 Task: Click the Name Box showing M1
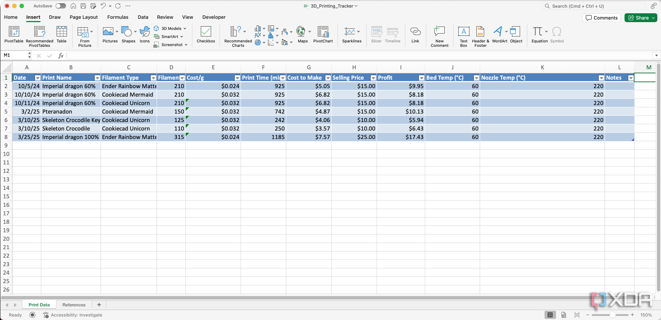[x=15, y=55]
